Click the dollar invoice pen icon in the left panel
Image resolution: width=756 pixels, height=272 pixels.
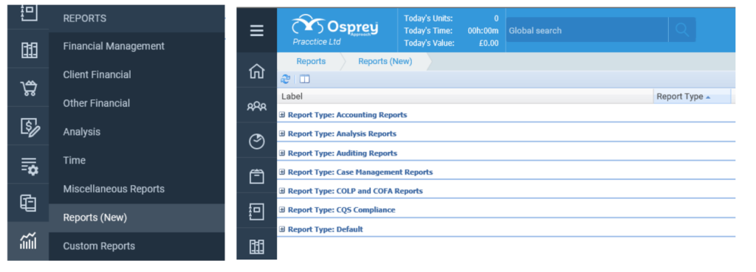30,127
